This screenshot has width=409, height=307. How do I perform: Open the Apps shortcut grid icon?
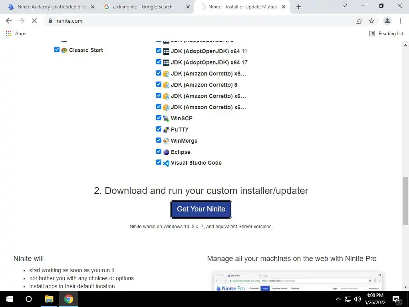(9, 34)
